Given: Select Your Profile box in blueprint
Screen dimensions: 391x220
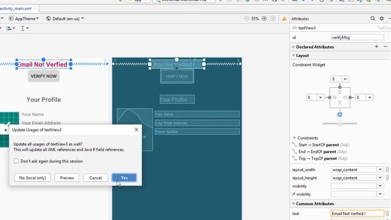Looking at the screenshot, I should coord(177,99).
